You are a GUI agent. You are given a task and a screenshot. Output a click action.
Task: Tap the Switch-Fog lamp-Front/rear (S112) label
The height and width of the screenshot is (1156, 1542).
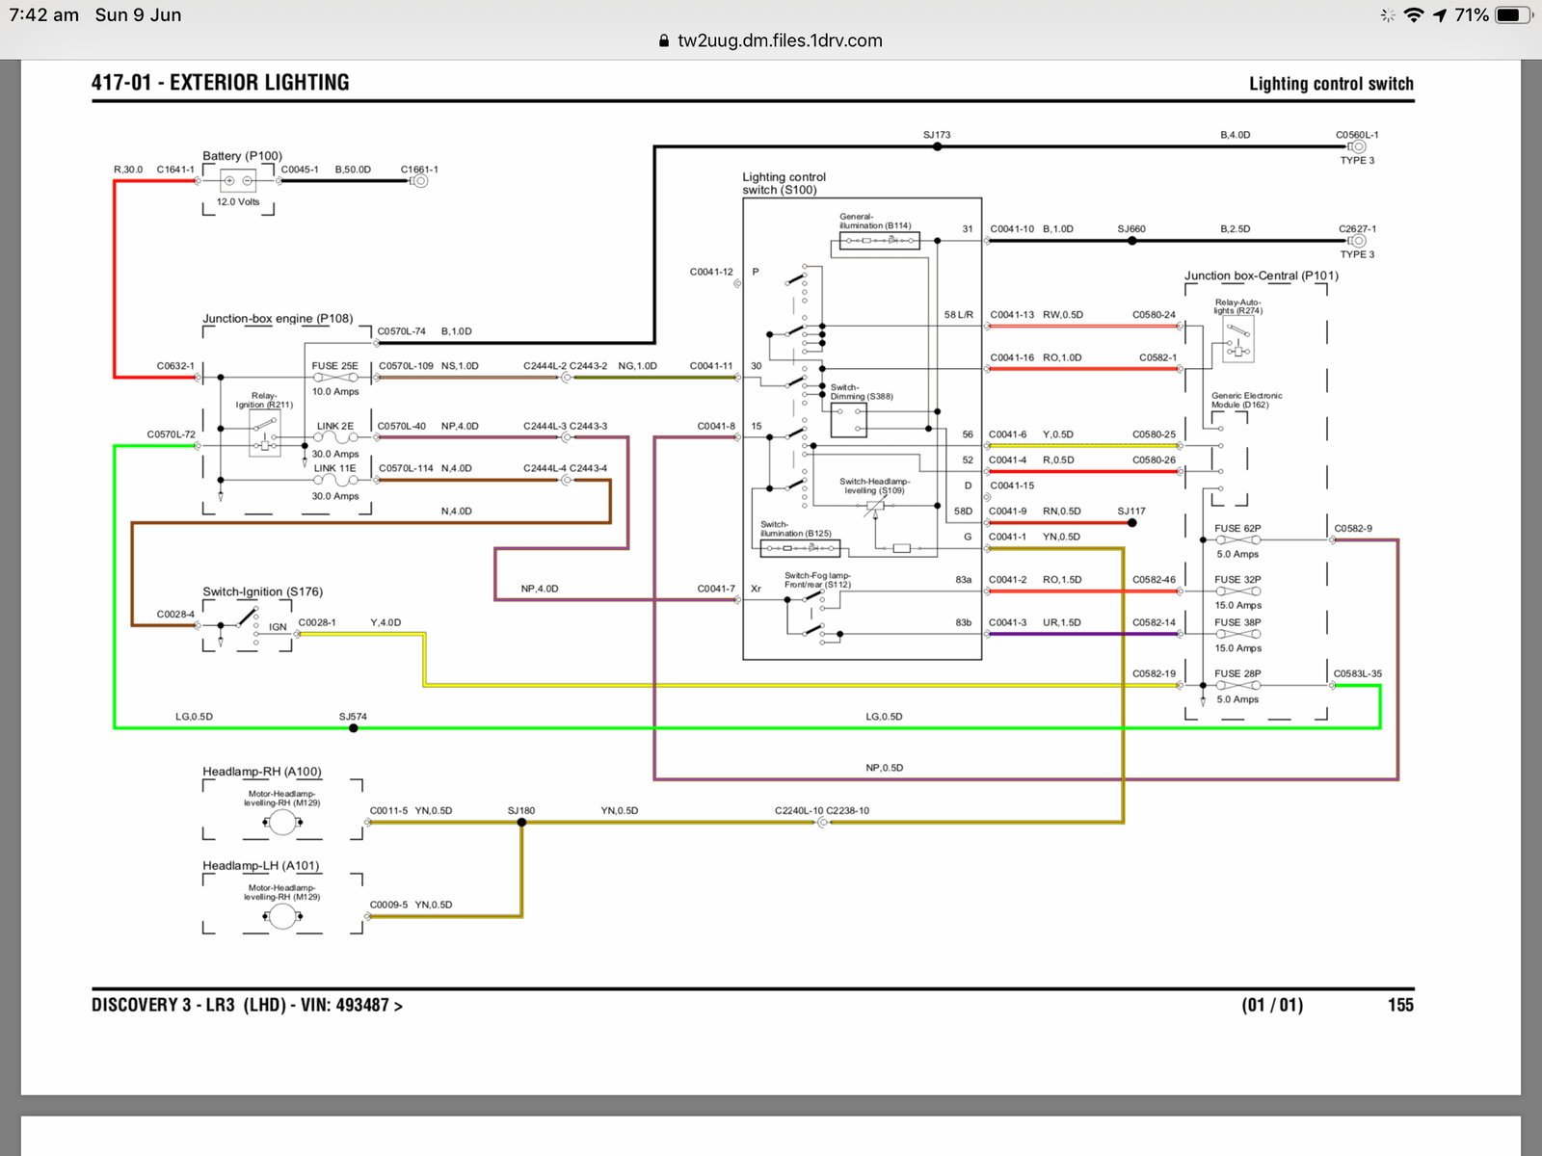coord(817,580)
